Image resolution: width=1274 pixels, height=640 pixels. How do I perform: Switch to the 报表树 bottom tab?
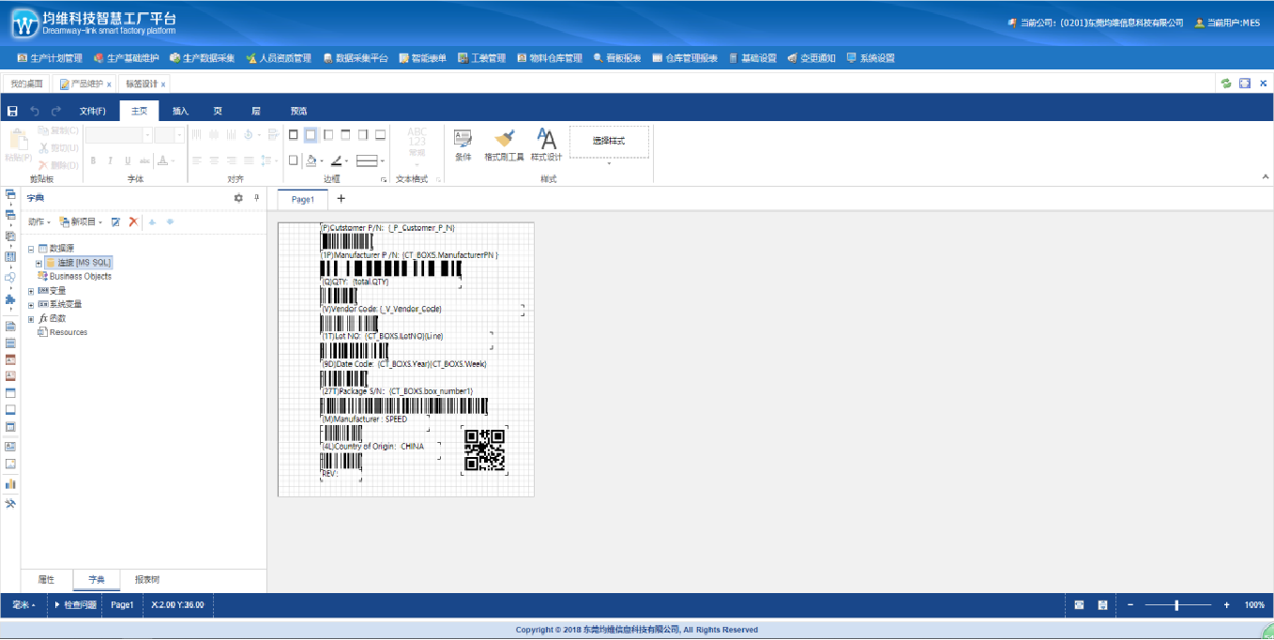(x=147, y=580)
